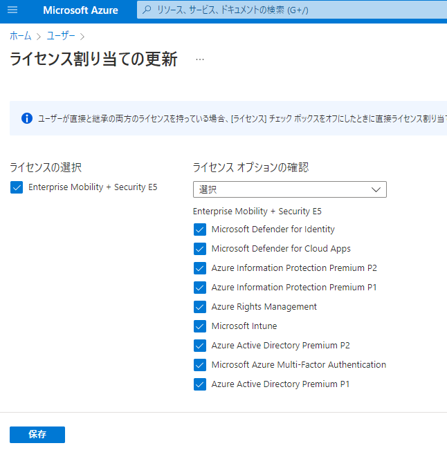Uncheck Enterprise Mobility + Security E5 license
This screenshot has height=450, width=447.
[x=17, y=187]
